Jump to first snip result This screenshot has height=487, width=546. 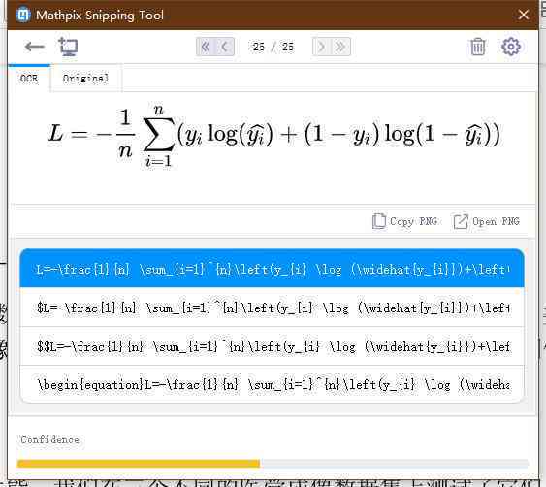[206, 47]
